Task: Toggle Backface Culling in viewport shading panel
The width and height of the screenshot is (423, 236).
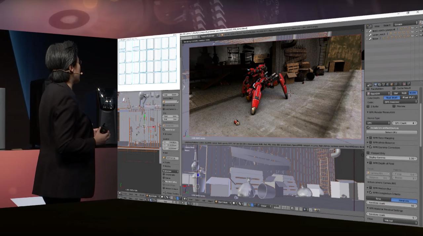Action: click(164, 182)
